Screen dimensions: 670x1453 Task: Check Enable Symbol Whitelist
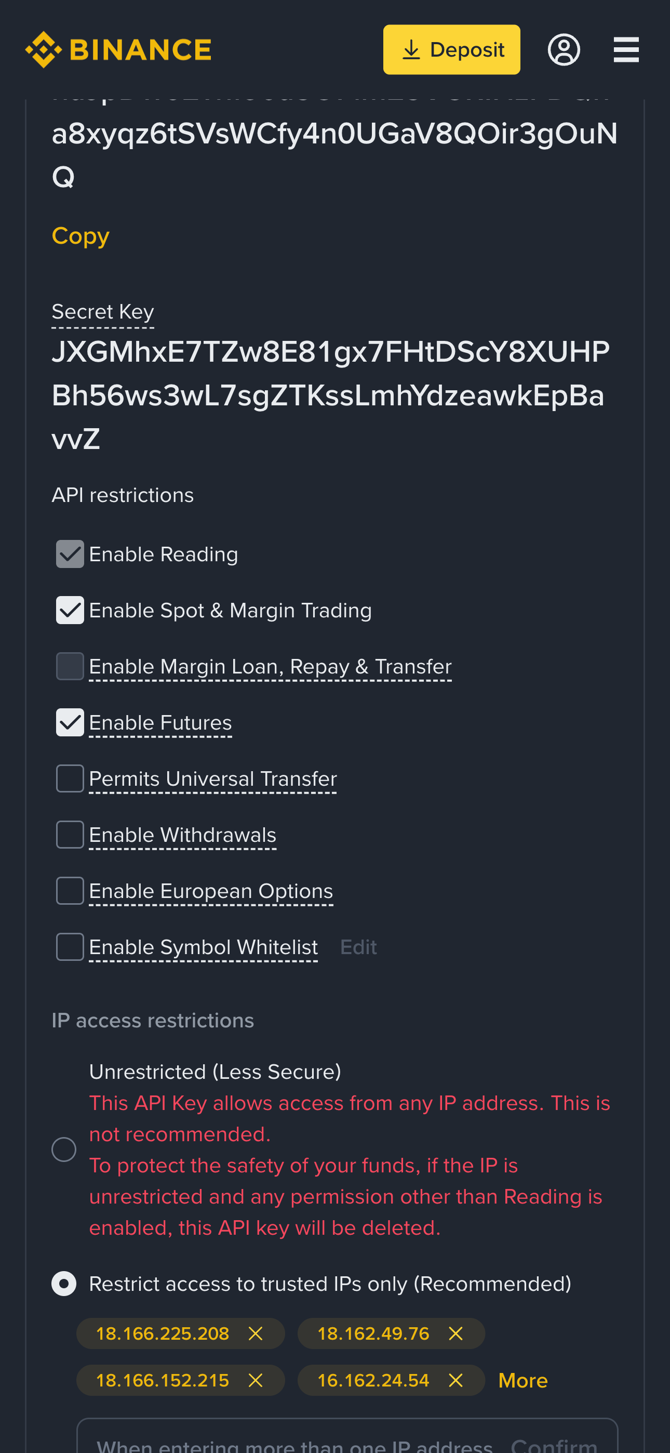(x=70, y=946)
